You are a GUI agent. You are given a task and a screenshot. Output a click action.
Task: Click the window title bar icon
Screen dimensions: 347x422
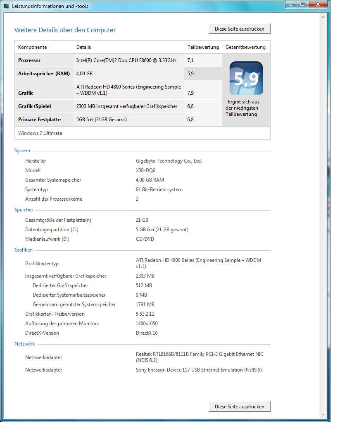click(6, 6)
